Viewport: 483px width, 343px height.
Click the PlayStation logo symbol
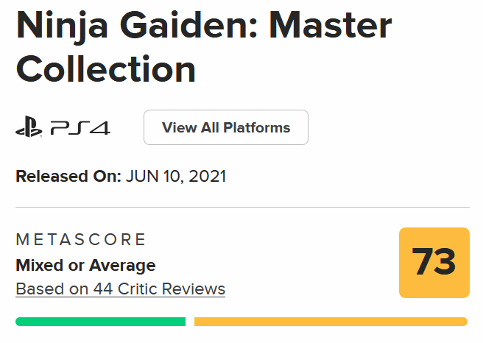point(28,128)
